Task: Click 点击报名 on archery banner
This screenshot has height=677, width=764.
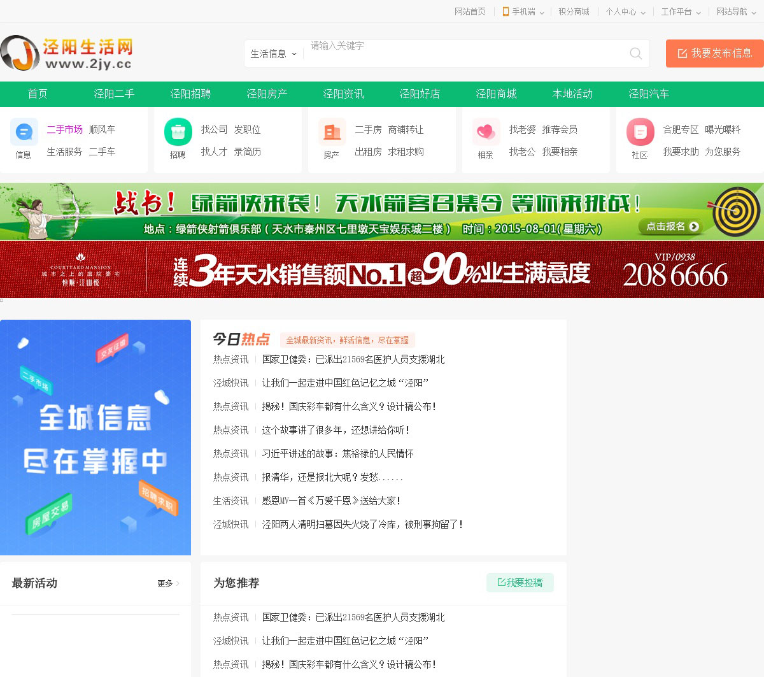Action: (672, 227)
